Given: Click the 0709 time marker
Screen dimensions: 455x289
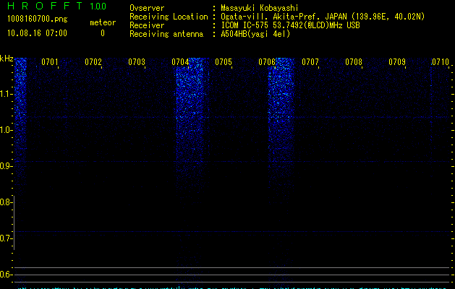Looking at the screenshot, I should tap(397, 62).
